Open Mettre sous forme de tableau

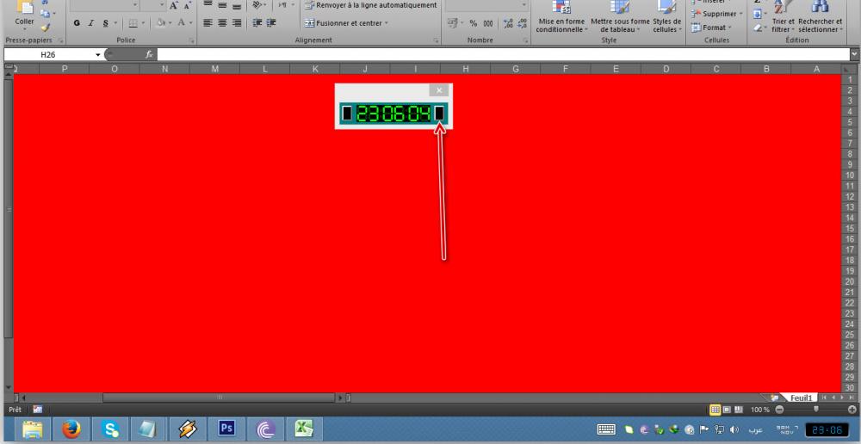[620, 16]
